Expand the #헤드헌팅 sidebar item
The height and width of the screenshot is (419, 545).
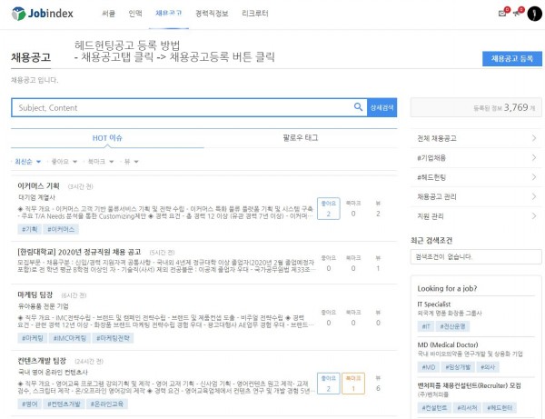pos(475,176)
